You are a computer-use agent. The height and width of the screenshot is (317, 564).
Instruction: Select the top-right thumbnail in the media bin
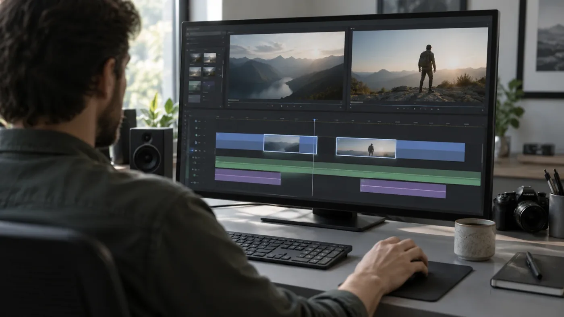(x=209, y=58)
